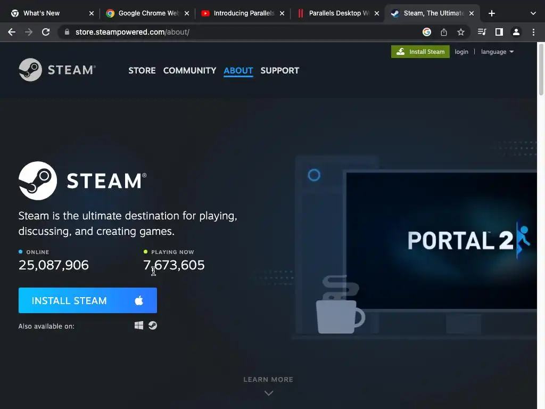Click the large Steam hero logo
This screenshot has height=409, width=545.
pos(82,181)
